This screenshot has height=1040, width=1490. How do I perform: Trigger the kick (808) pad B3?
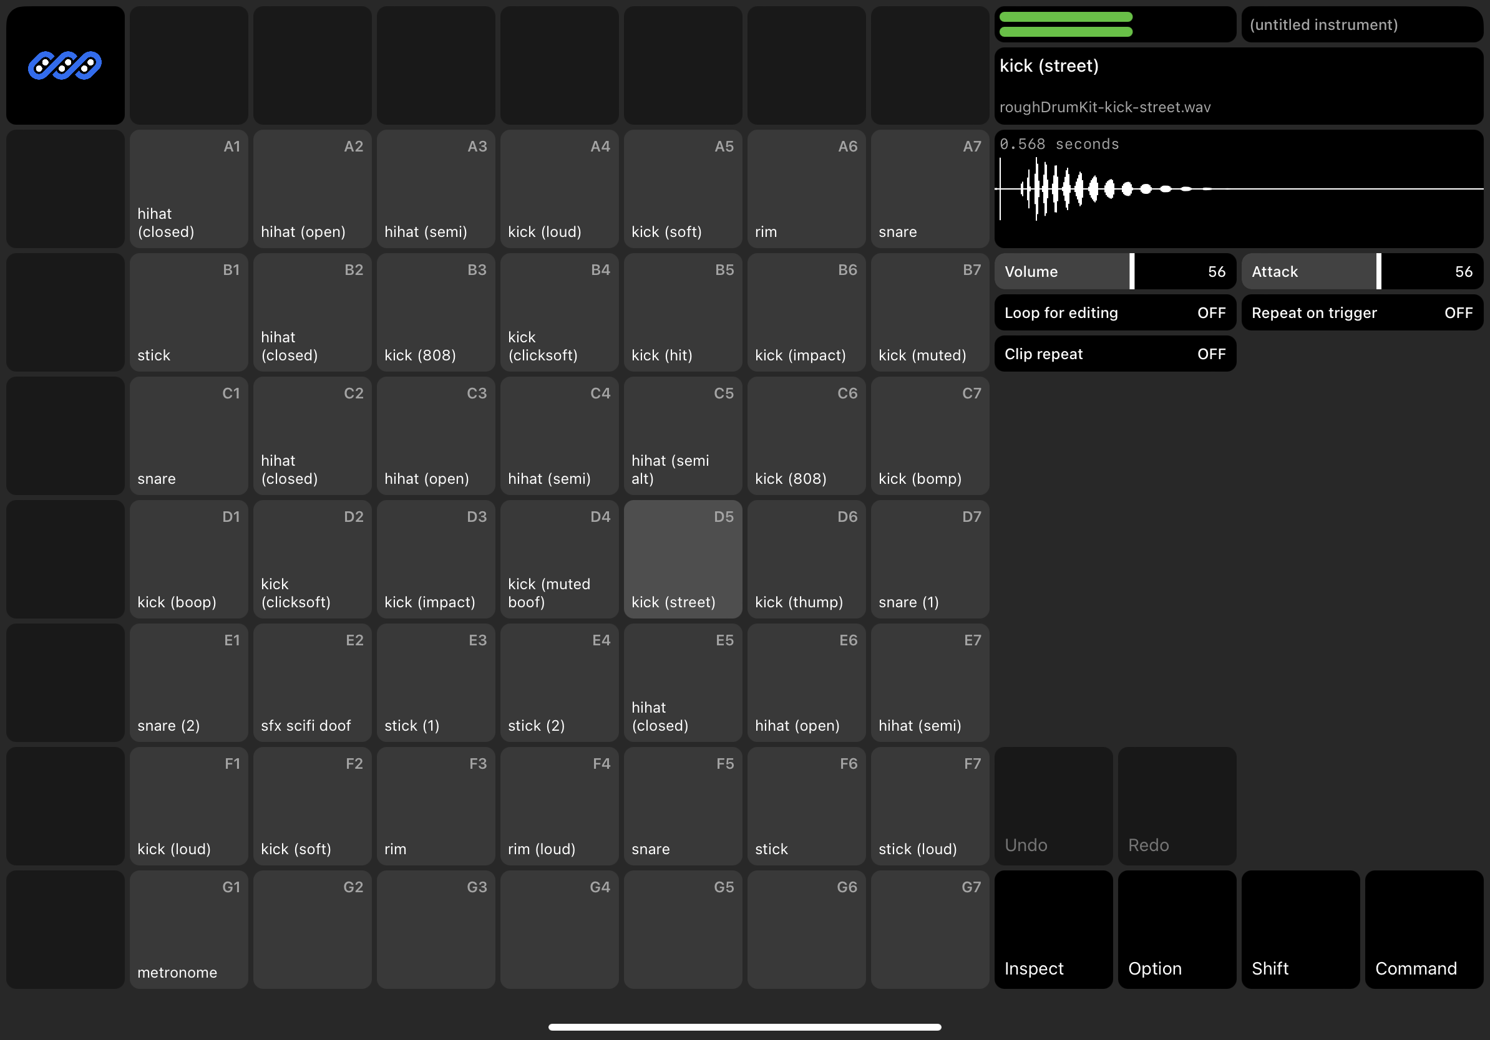436,312
